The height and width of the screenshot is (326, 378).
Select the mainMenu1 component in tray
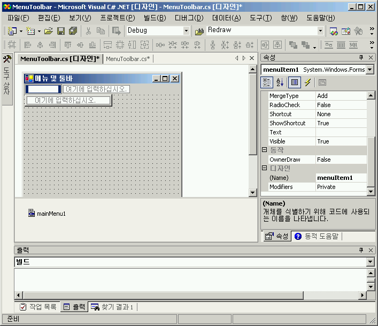(47, 214)
